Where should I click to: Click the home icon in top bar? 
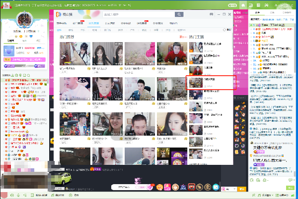(243, 4)
